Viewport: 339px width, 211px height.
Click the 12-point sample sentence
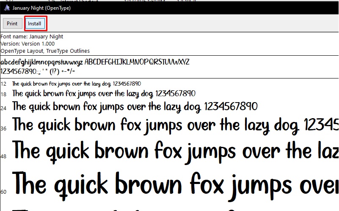point(77,84)
